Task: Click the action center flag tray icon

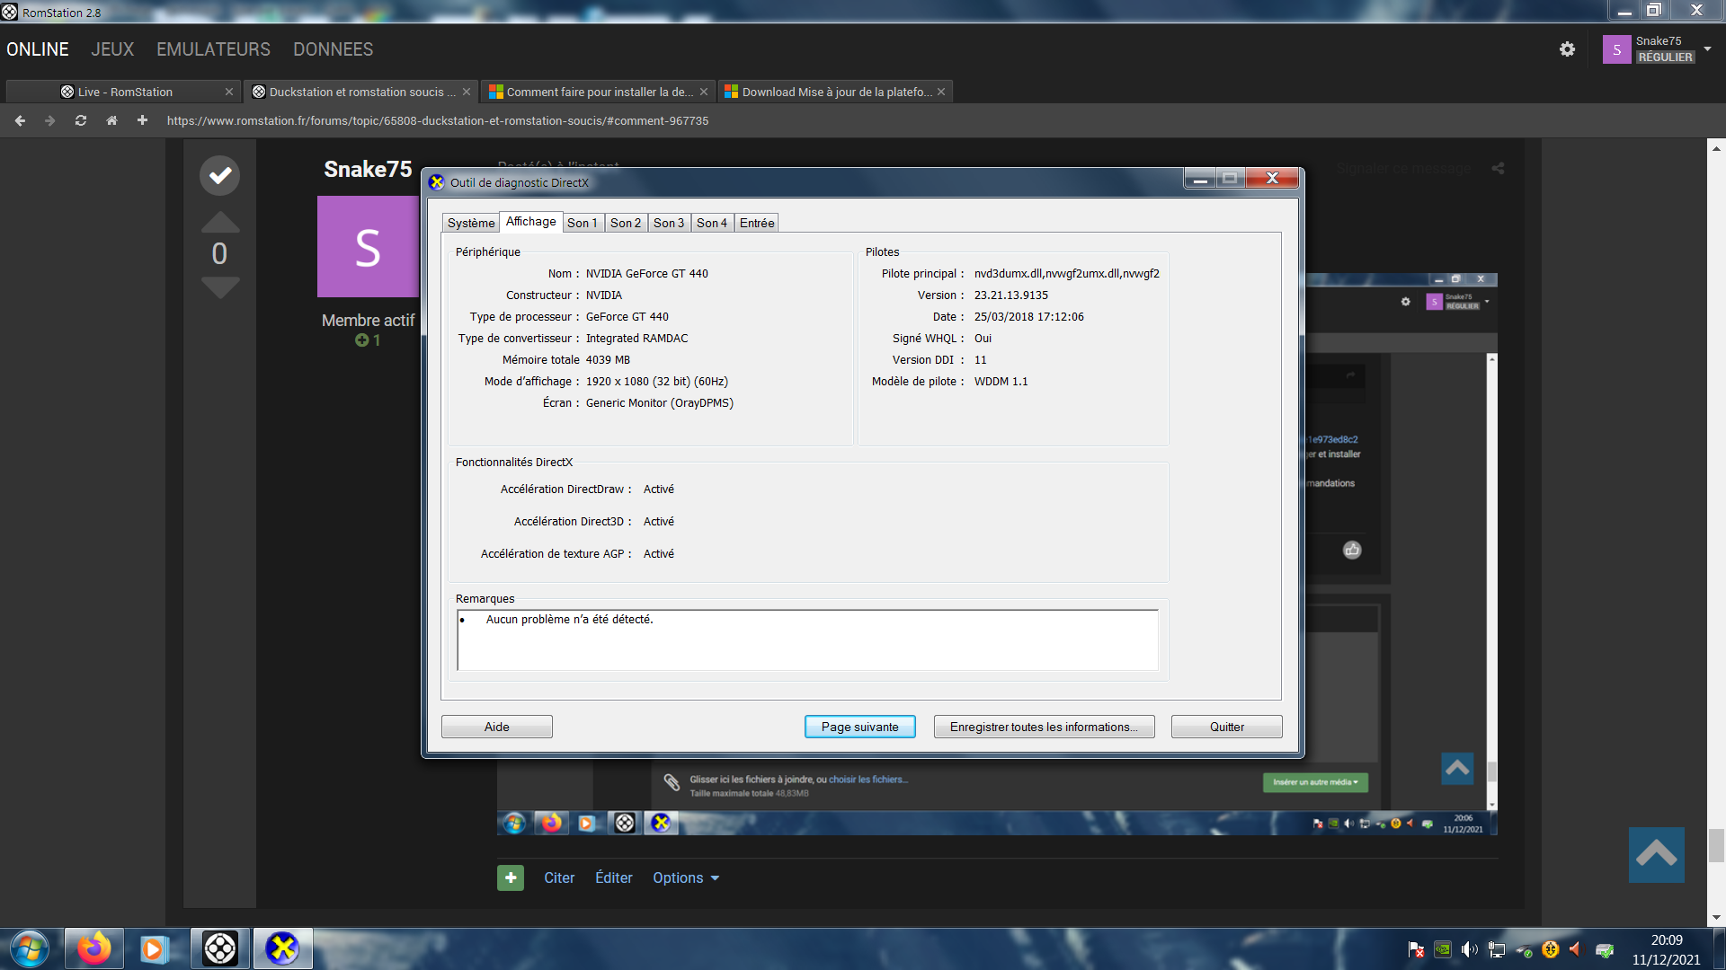Action: 1416,949
